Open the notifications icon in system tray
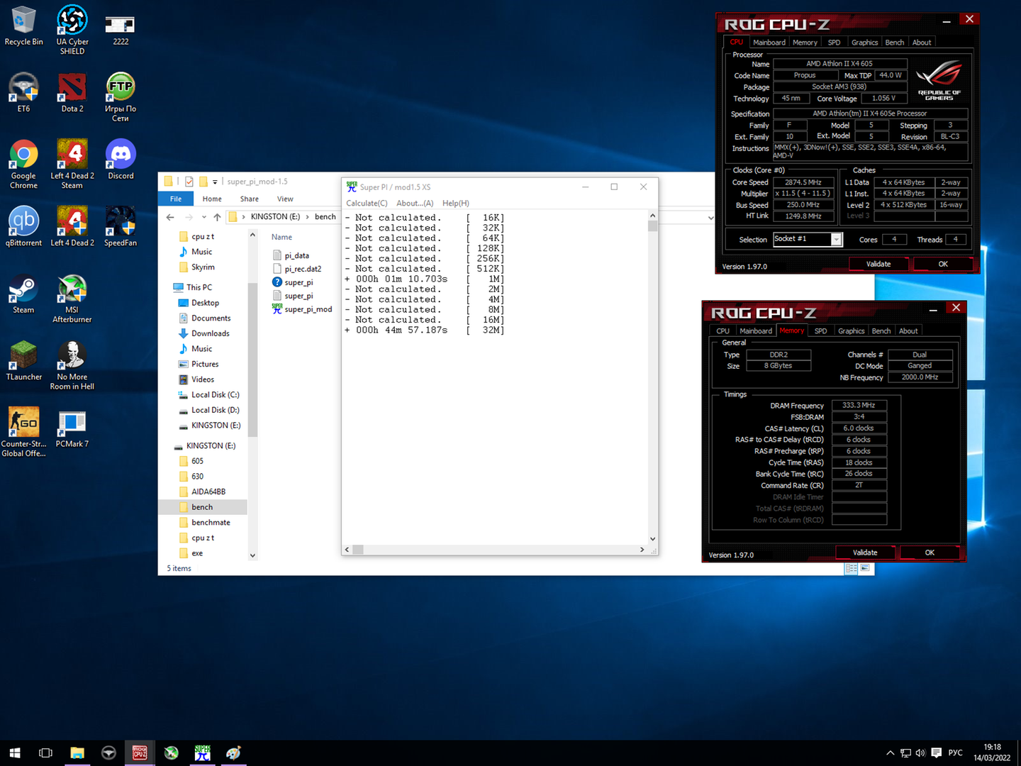The width and height of the screenshot is (1021, 766). [937, 753]
